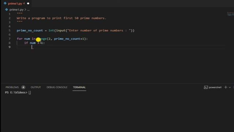Click the 'int' function call on line 5
Image resolution: width=234 pixels, height=132 pixels.
[51, 30]
